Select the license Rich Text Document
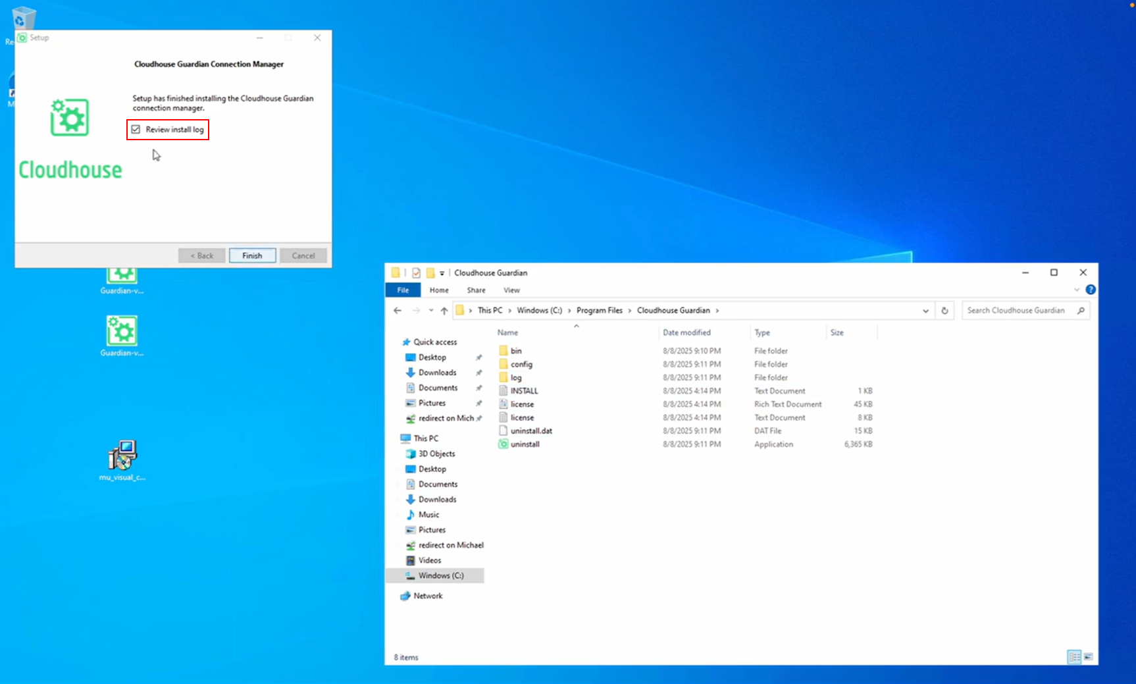The image size is (1136, 684). click(522, 404)
